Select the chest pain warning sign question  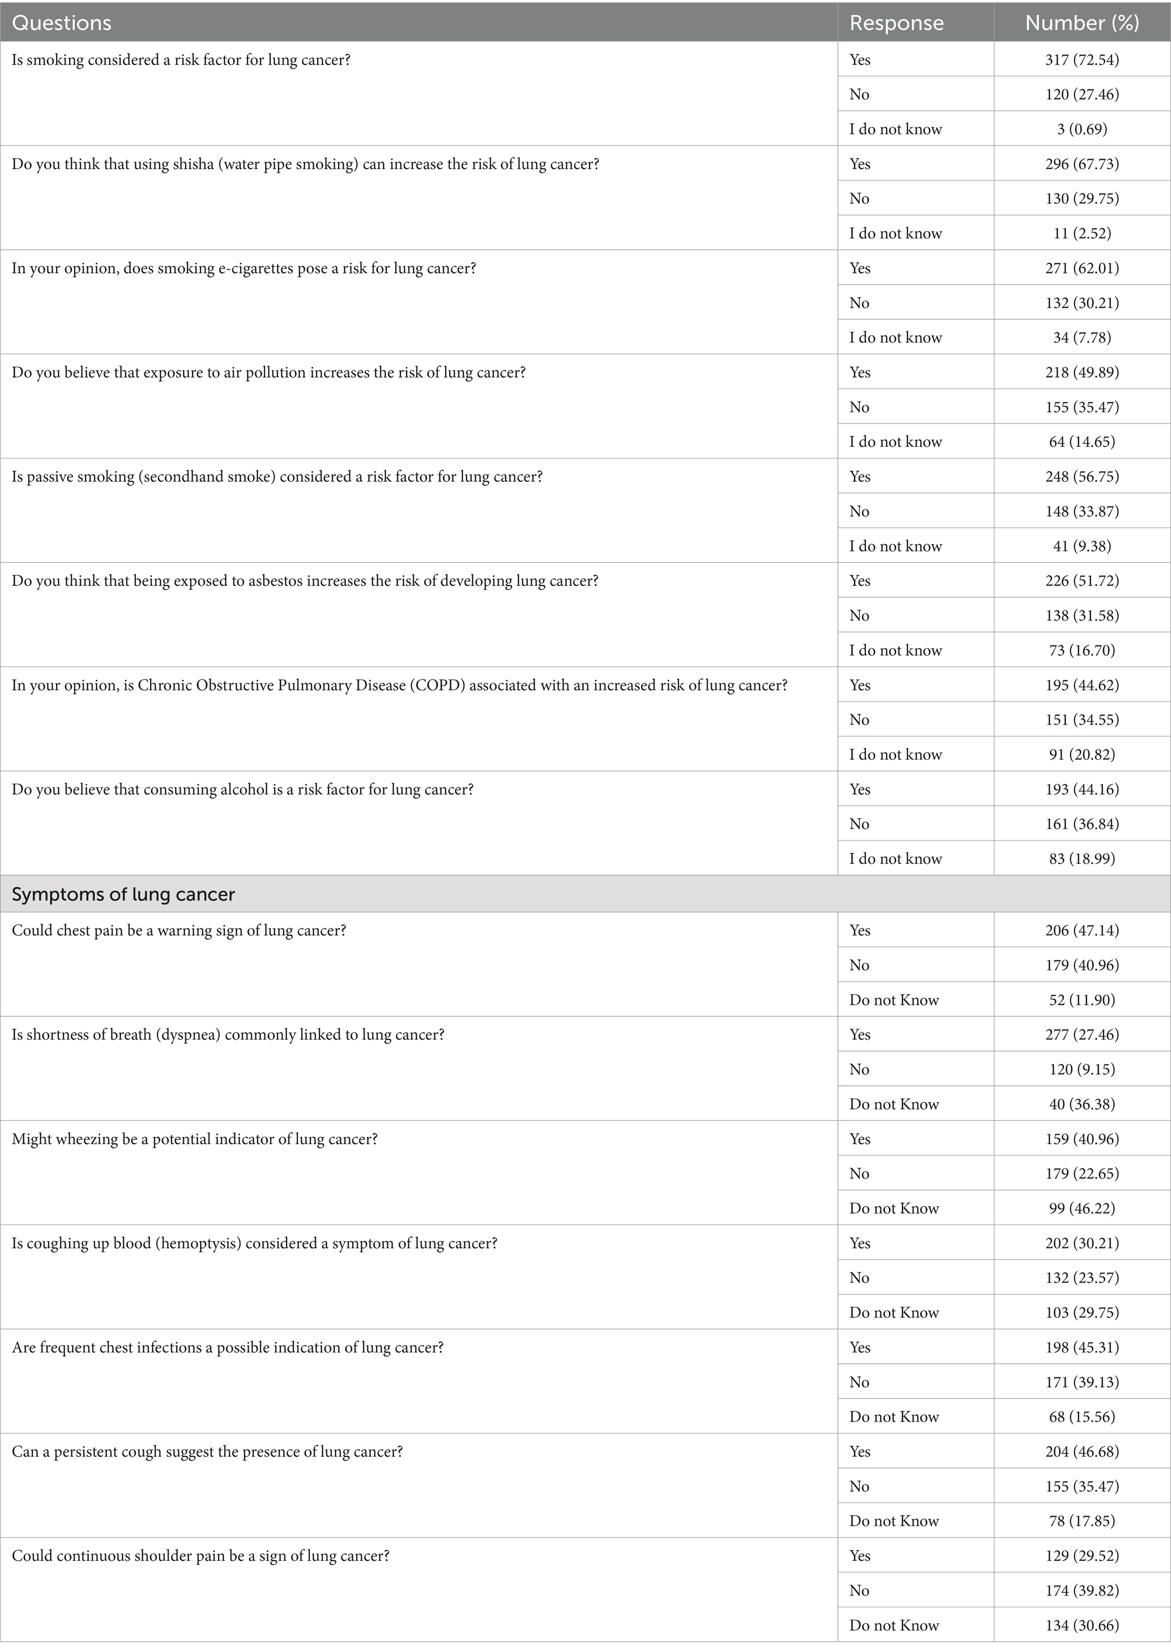coord(179,931)
